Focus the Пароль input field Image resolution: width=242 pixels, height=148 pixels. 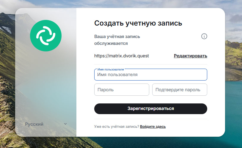pyautogui.click(x=122, y=90)
